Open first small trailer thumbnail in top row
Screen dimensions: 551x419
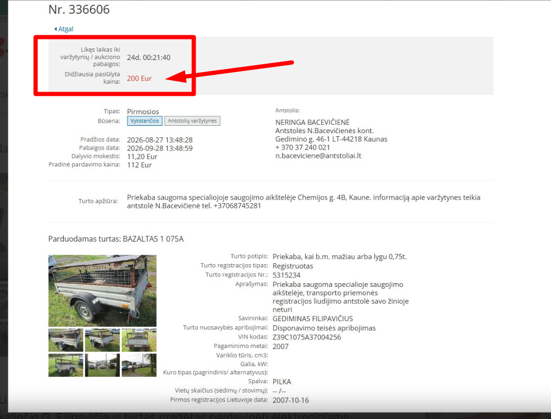(x=66, y=340)
